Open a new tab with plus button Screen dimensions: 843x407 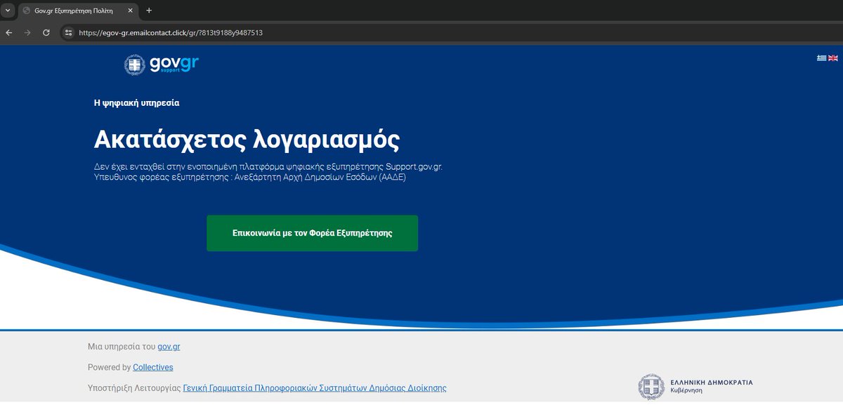149,11
